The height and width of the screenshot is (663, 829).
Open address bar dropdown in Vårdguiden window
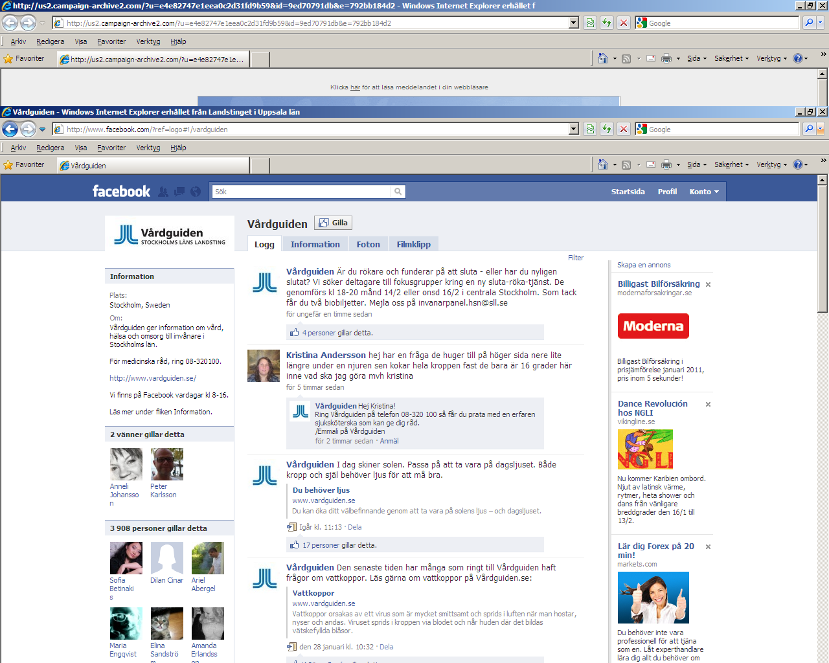tap(574, 129)
